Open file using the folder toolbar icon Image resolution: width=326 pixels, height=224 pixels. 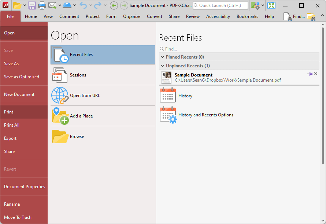[x=17, y=5]
